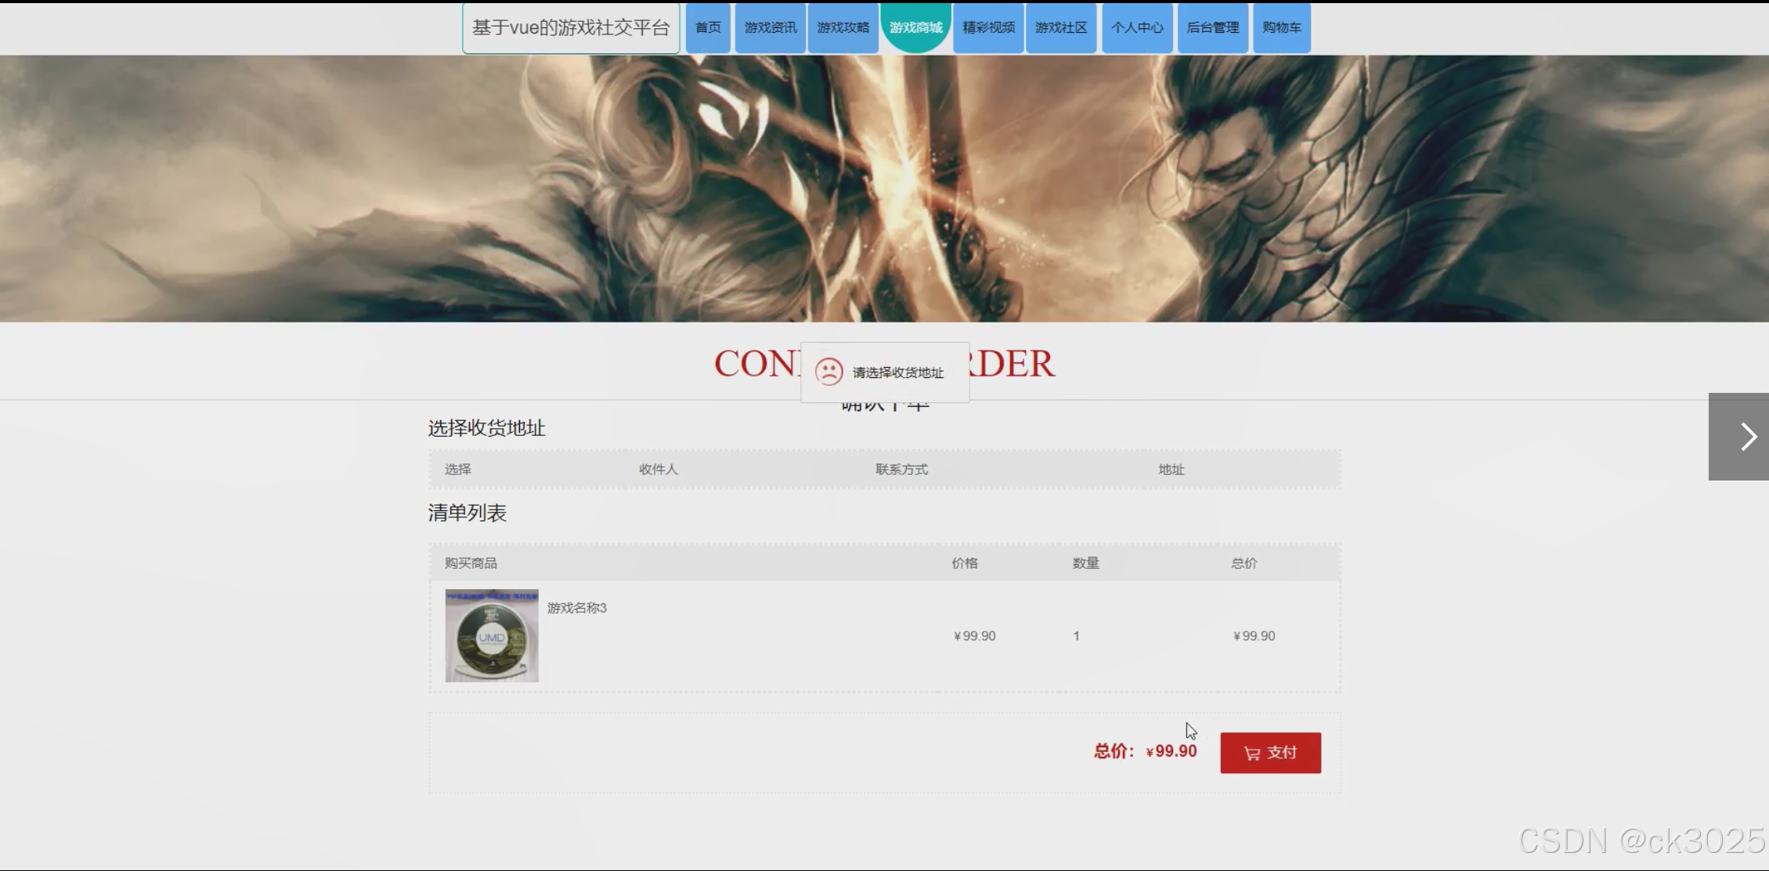The image size is (1769, 871).
Task: Click the UMD game disc product thumbnail
Action: pyautogui.click(x=491, y=635)
